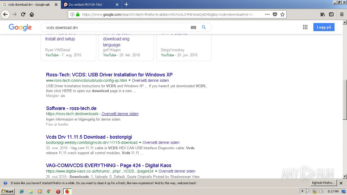
Task: Click the taskbar clock showing 5:17 PM
Action: [333, 191]
